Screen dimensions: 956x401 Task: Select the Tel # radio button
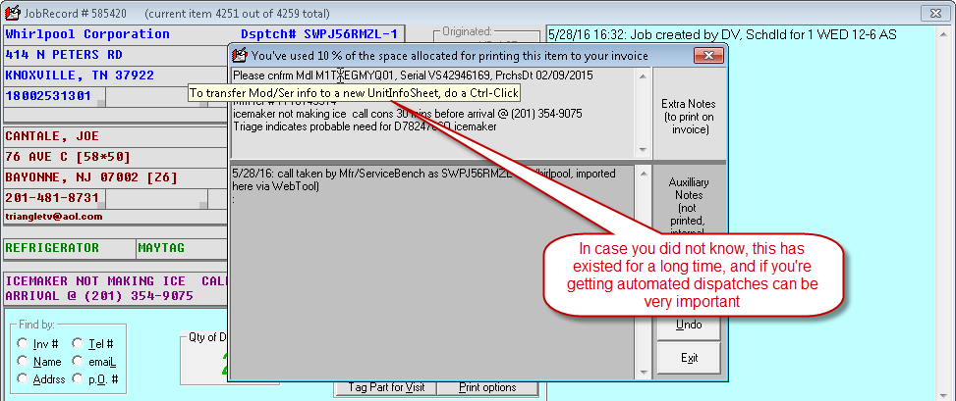tap(79, 343)
